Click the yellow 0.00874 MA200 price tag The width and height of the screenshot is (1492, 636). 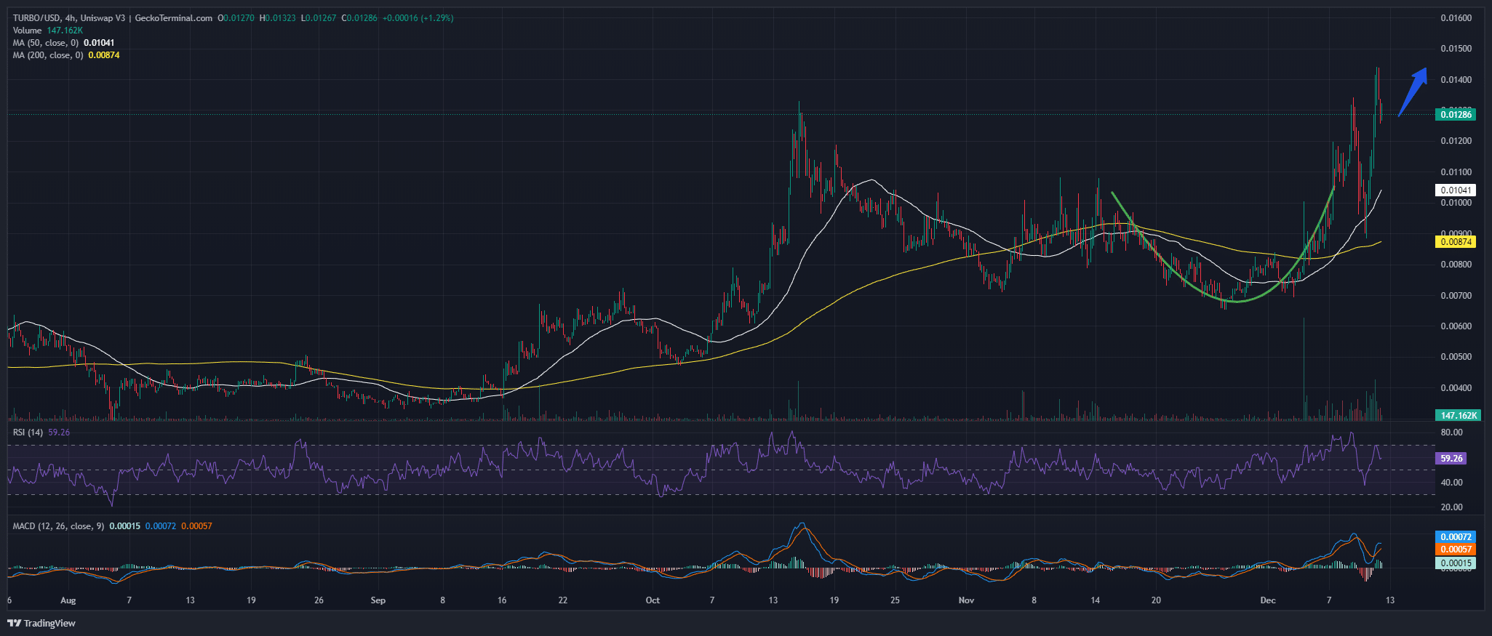click(1456, 242)
